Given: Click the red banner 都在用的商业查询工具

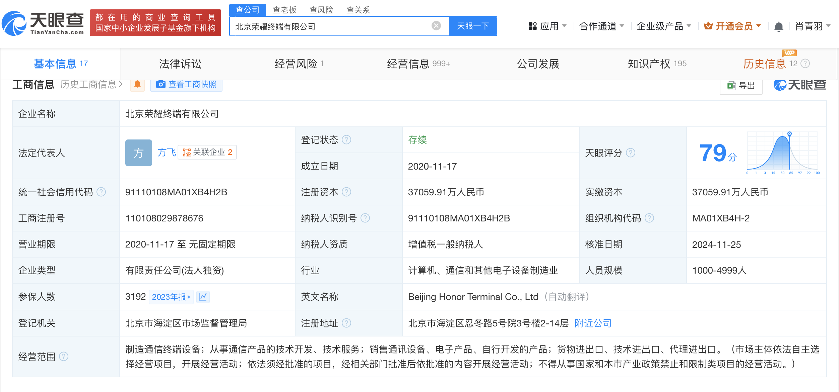Looking at the screenshot, I should click(x=155, y=23).
